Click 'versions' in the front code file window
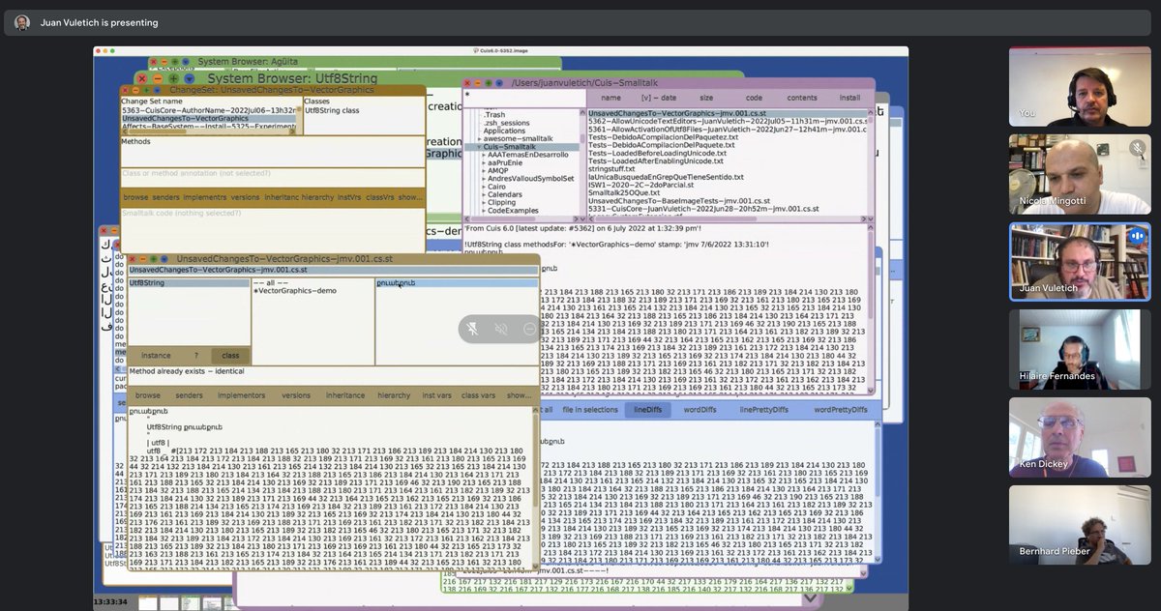 [296, 395]
